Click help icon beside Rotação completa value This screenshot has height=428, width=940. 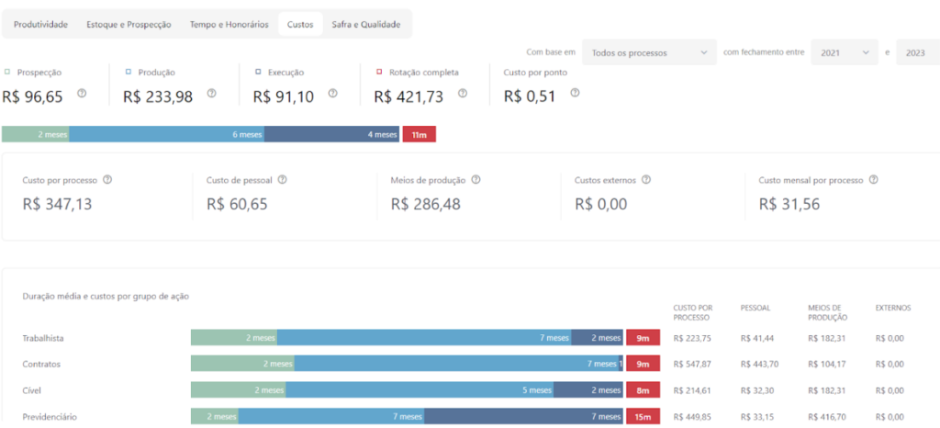(463, 94)
